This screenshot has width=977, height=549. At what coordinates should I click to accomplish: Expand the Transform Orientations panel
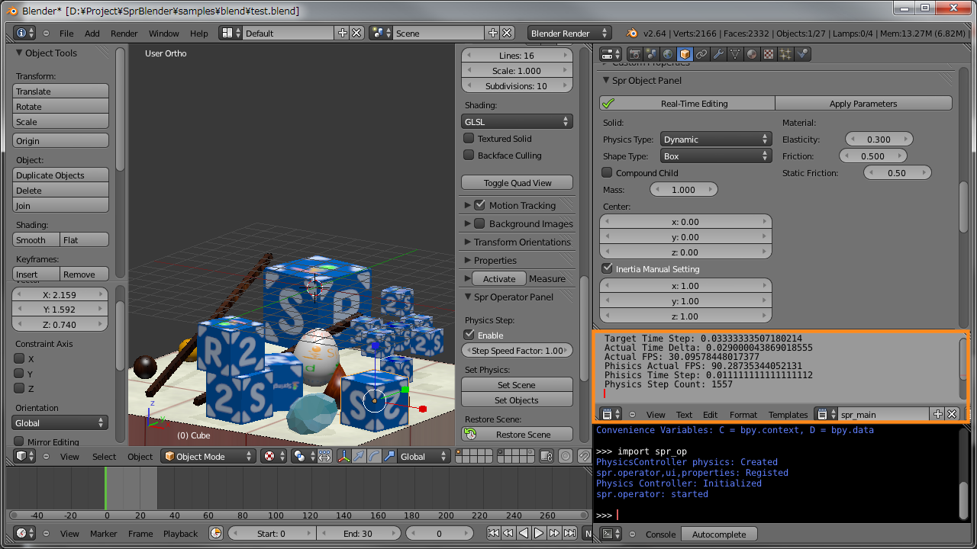[x=467, y=242]
